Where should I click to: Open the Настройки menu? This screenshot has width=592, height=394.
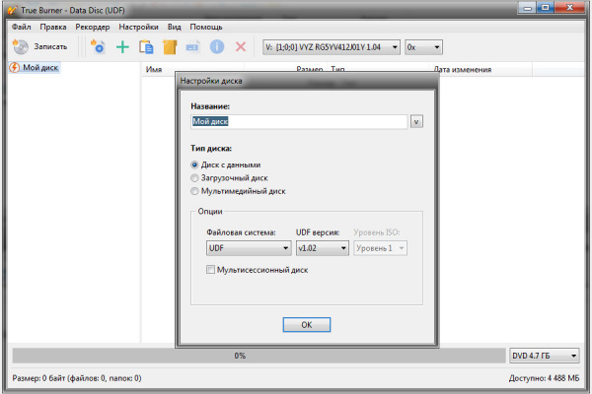(138, 28)
